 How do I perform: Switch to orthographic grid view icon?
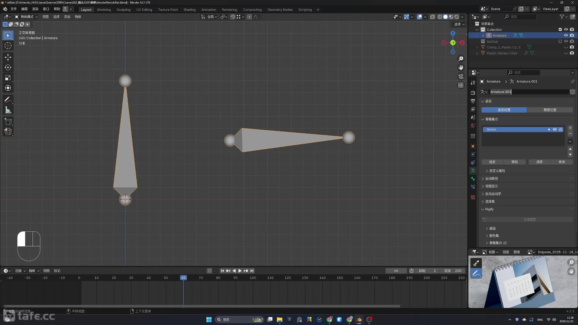tap(461, 85)
